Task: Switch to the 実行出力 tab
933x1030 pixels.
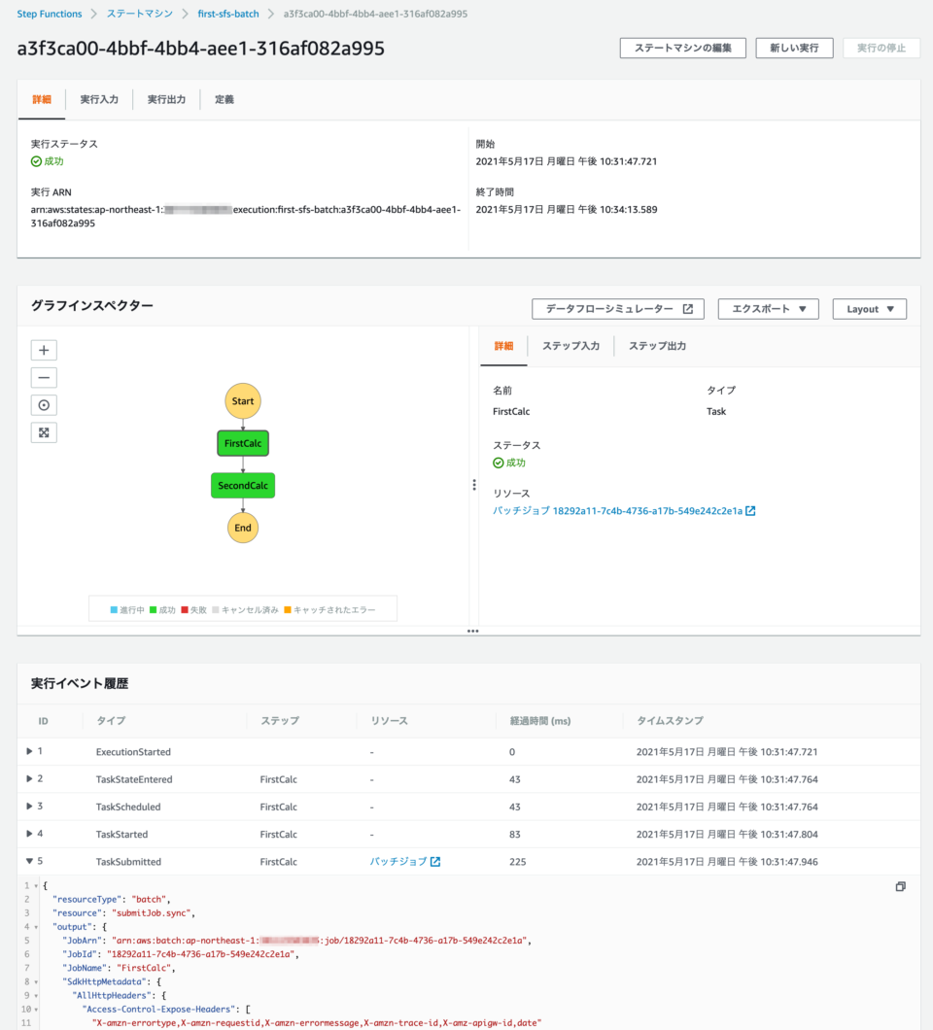Action: pyautogui.click(x=166, y=100)
